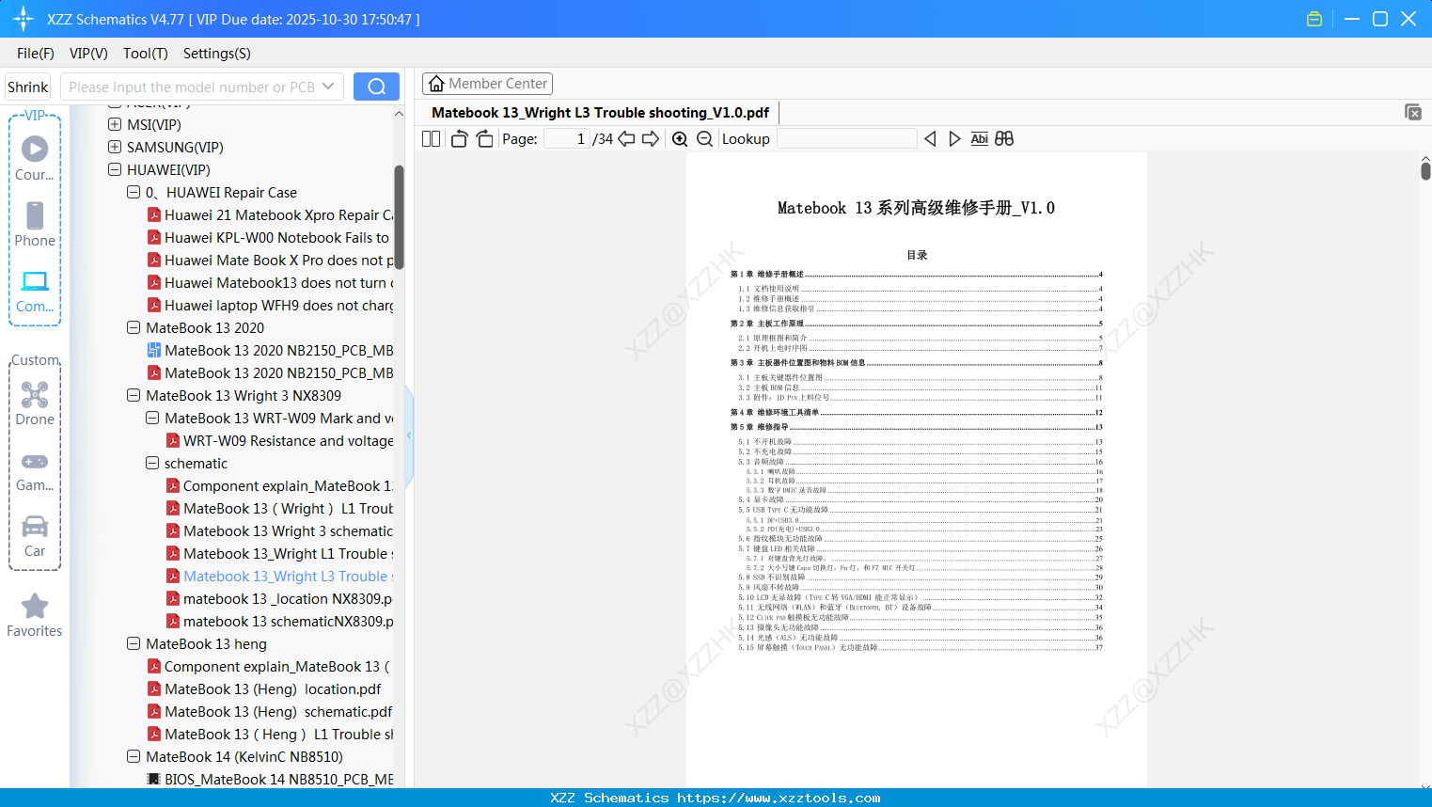Collapse the MateBook 13 heng folder
Viewport: 1432px width, 807px height.
point(134,643)
